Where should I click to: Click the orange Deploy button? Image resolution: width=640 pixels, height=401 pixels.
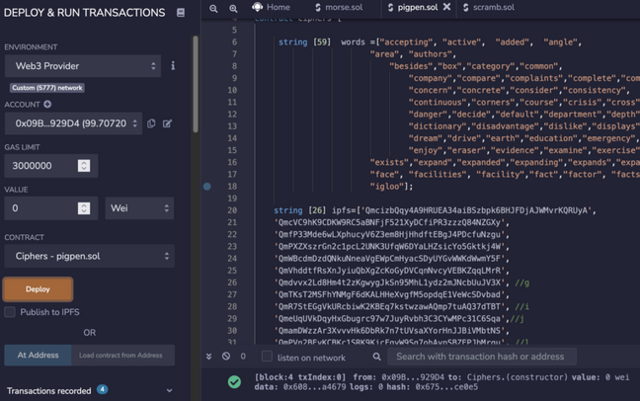tap(38, 289)
